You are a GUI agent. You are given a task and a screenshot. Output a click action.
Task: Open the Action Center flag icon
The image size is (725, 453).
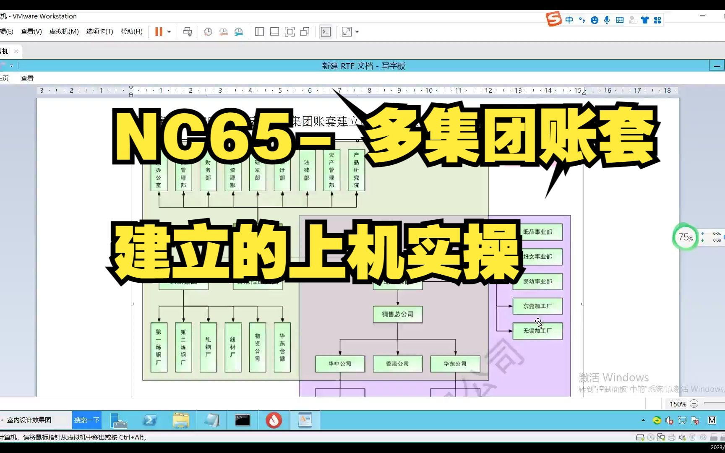695,420
